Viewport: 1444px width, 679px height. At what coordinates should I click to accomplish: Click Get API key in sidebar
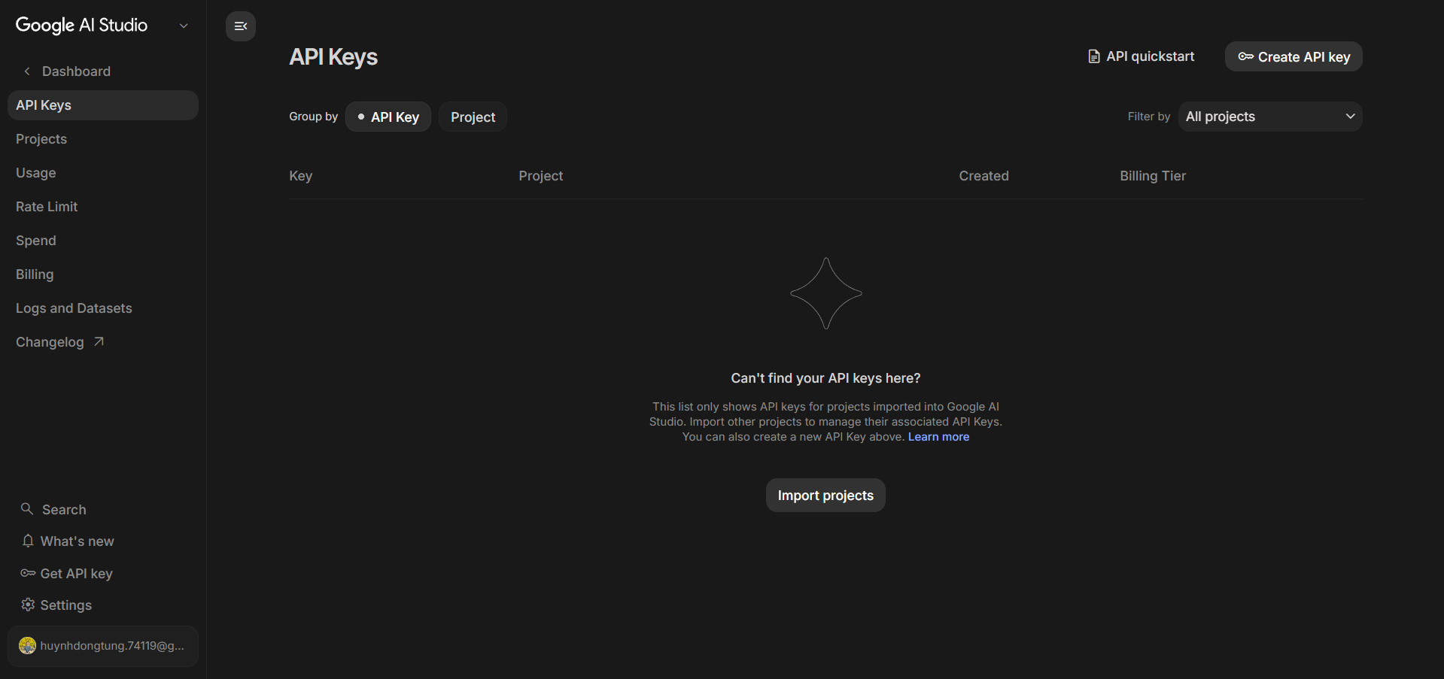click(103, 573)
